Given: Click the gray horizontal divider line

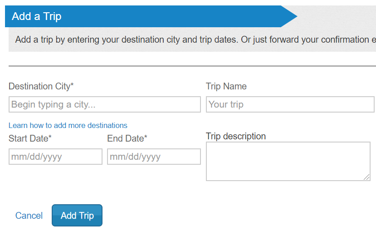Looking at the screenshot, I should click(192, 66).
